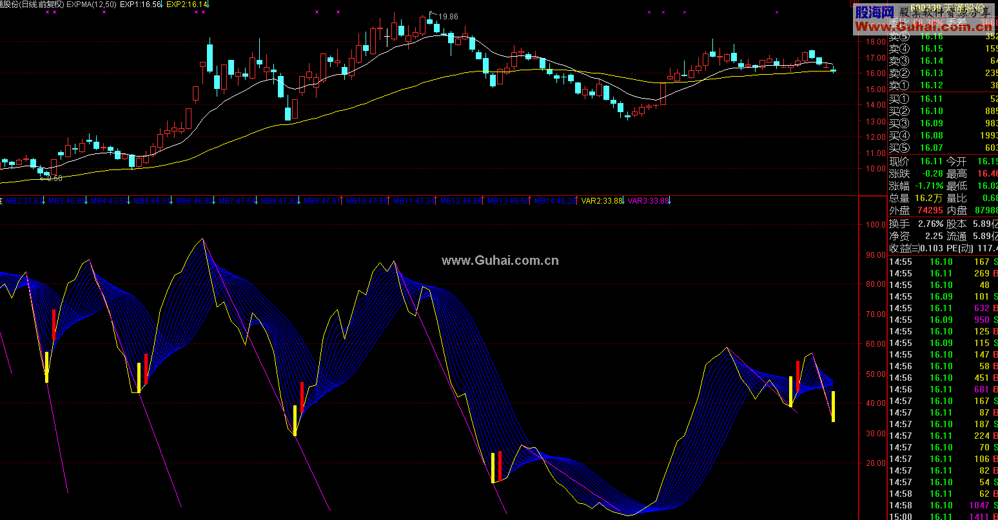Click the total volume 16.2万
The height and width of the screenshot is (520, 998).
pos(928,198)
